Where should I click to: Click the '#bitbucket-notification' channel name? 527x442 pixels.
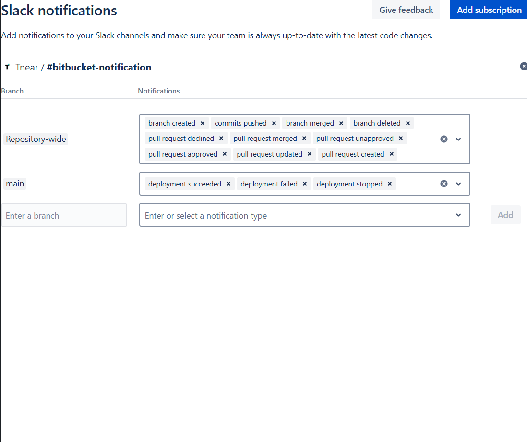(99, 67)
